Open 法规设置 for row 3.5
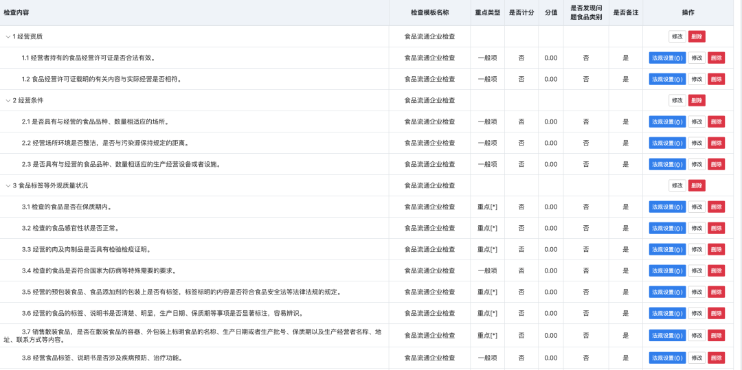 (667, 292)
